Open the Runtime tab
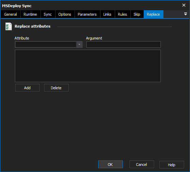This screenshot has width=190, height=172. tap(30, 14)
